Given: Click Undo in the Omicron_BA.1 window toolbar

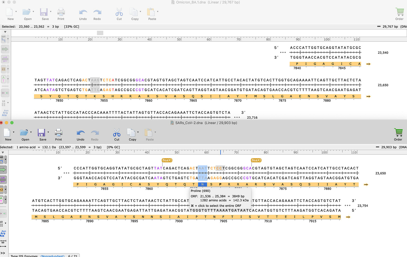Looking at the screenshot, I should point(83,14).
